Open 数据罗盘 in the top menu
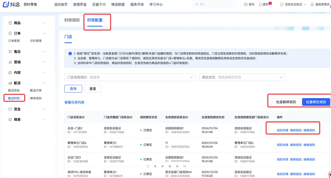 pos(80,4)
